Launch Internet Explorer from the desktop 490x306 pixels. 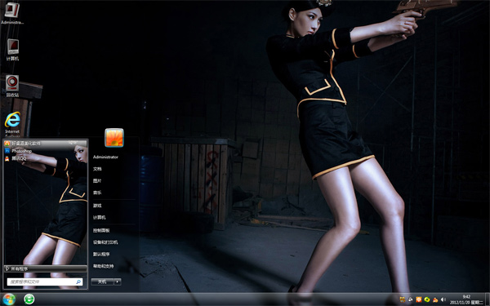[x=12, y=124]
